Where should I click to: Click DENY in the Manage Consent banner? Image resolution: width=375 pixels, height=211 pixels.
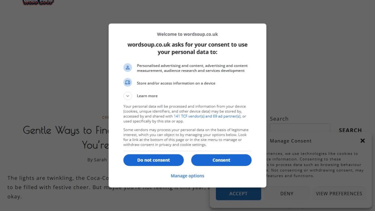287,193
